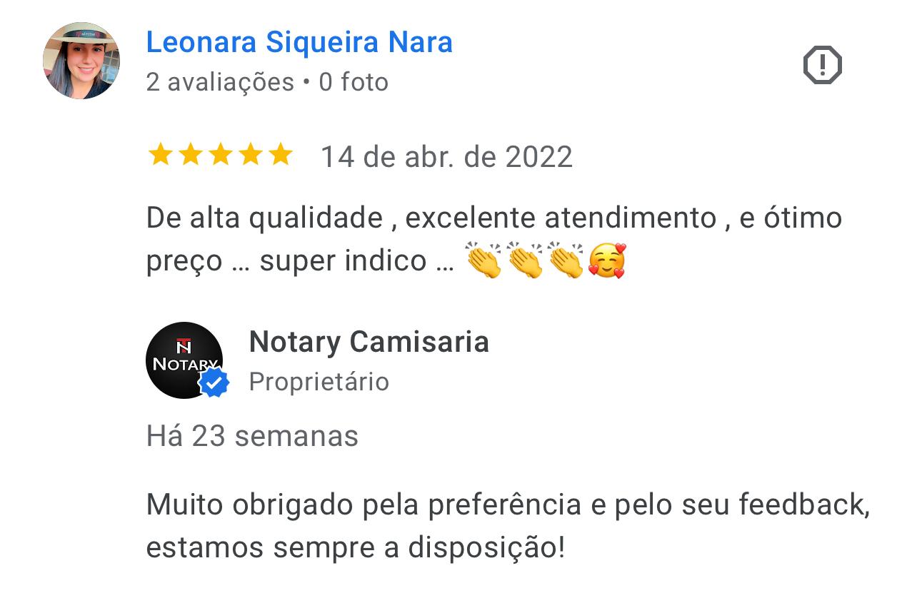This screenshot has width=917, height=593.
Task: Click the review text 'De alta qualidade'
Action: click(264, 218)
